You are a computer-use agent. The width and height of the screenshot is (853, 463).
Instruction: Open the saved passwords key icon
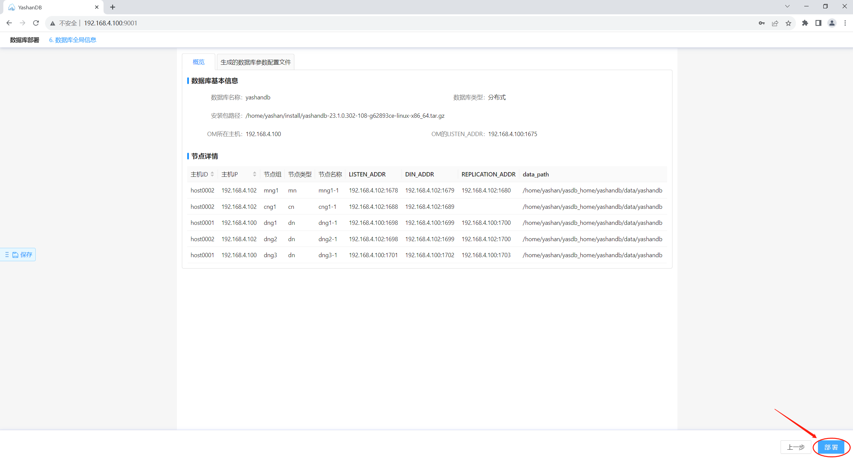point(762,23)
